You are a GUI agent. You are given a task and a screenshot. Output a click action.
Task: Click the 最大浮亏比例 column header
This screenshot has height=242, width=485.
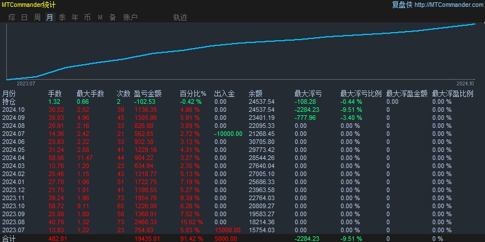pyautogui.click(x=361, y=93)
